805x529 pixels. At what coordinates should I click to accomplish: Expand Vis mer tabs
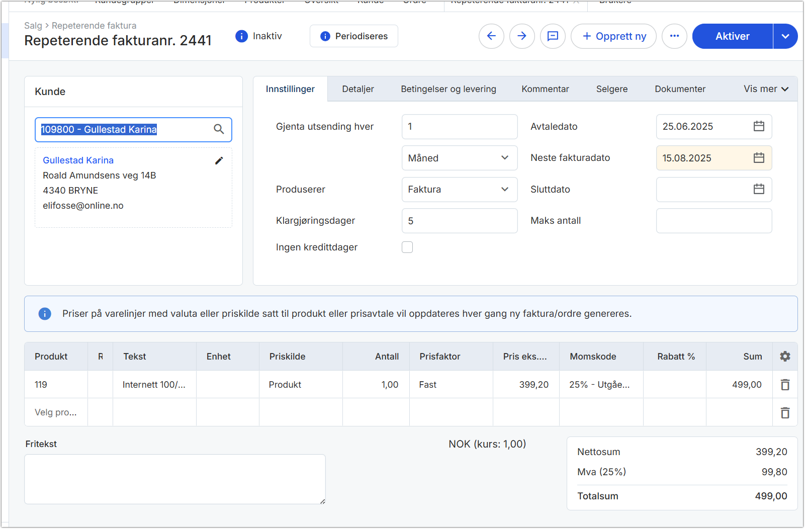(766, 89)
